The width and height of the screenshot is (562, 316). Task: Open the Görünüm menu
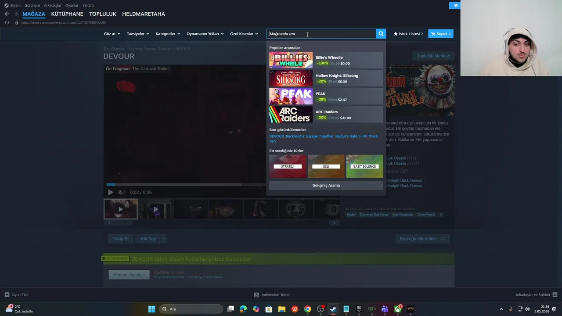click(x=32, y=5)
